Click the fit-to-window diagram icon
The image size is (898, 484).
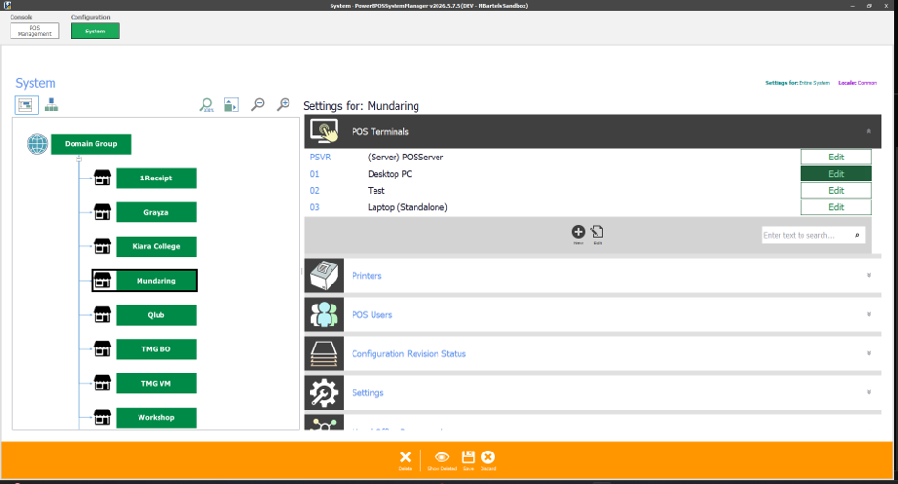[x=231, y=105]
